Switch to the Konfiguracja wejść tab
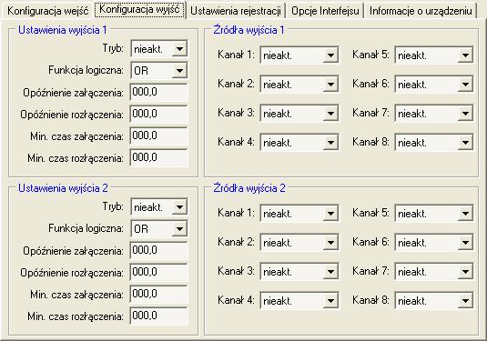 (x=47, y=11)
